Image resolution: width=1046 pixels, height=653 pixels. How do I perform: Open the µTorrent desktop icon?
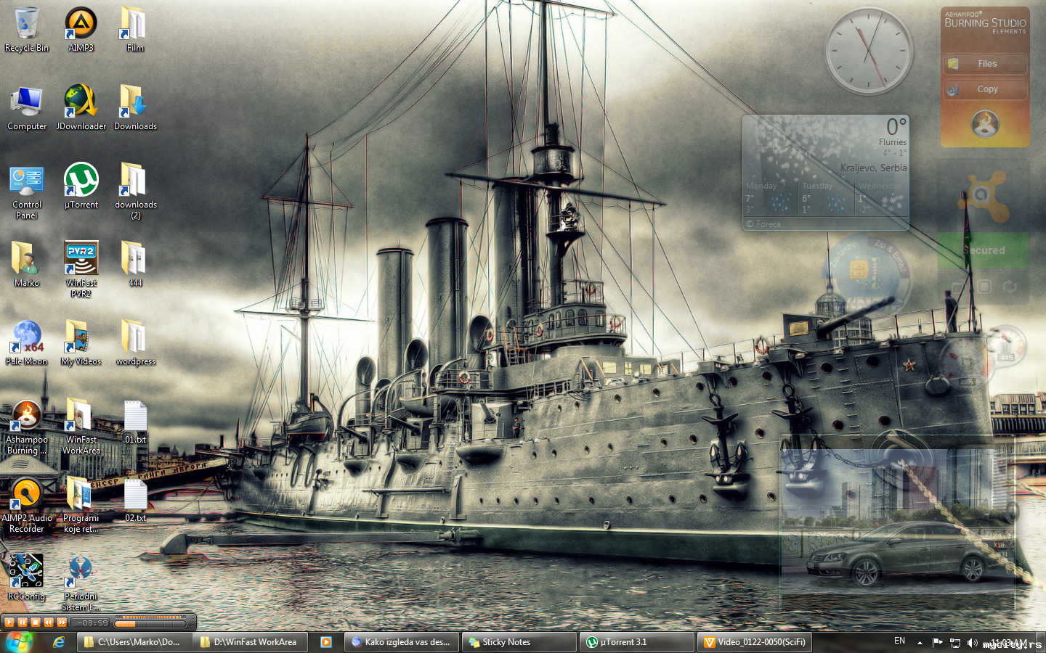coord(81,186)
